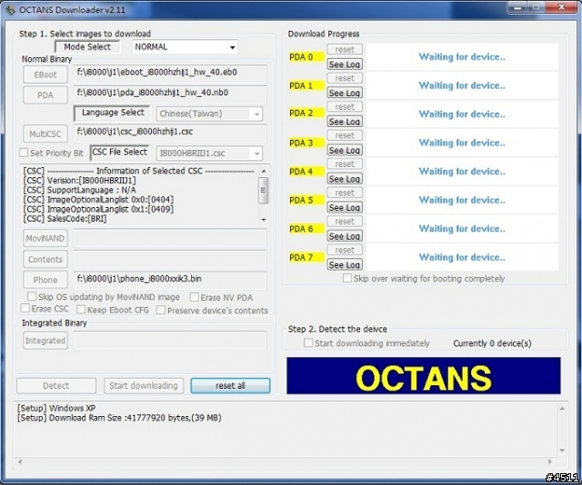Click the Download Ram Size log line
582x485 pixels.
[x=119, y=418]
